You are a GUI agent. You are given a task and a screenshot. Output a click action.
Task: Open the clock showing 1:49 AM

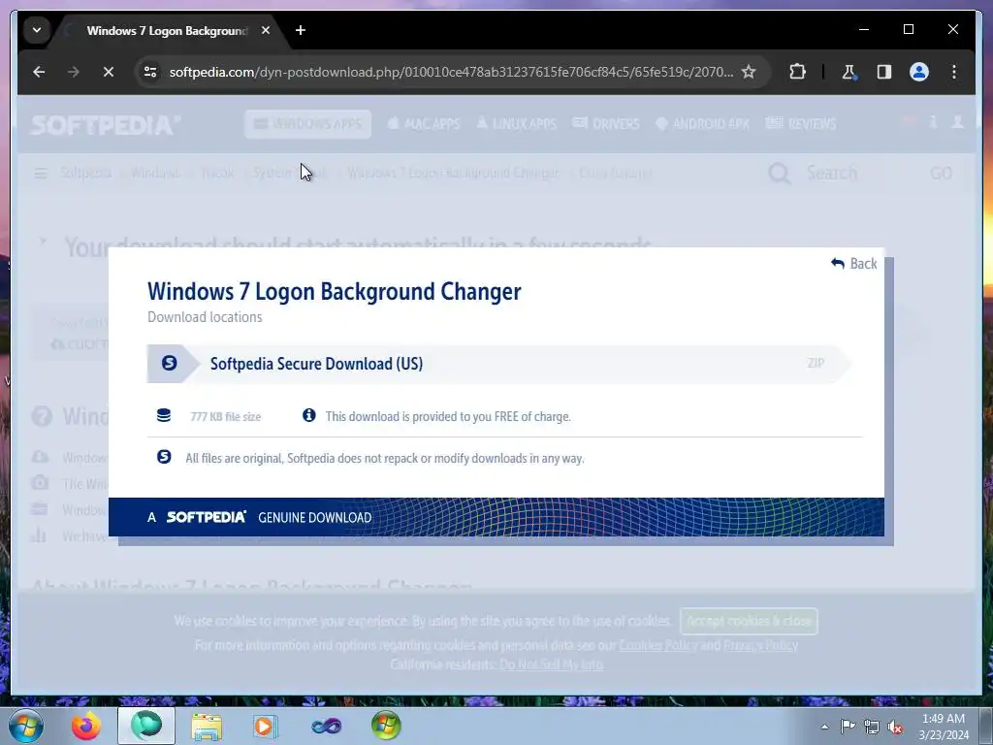coord(944,727)
